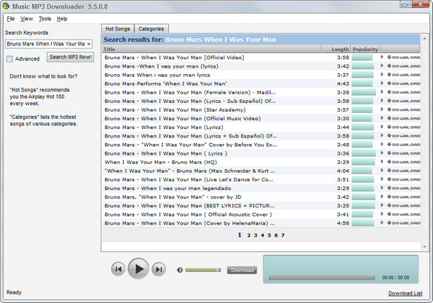Click into the Search Keywords input field
433x303 pixels.
[x=46, y=44]
